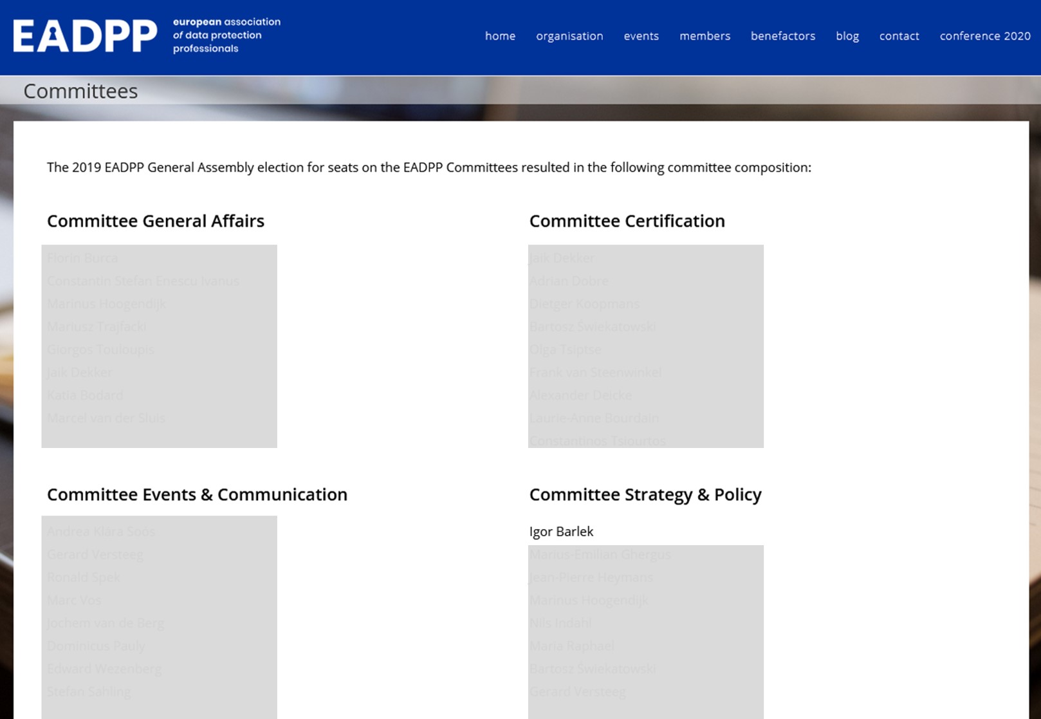Click the Committee Strategy & Policy heading
Screen dimensions: 1041x719
(x=645, y=494)
